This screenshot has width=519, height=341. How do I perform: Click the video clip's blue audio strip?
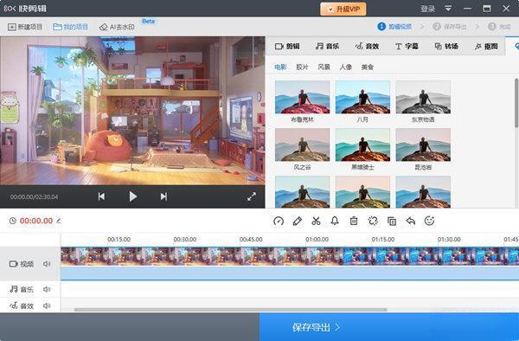[x=290, y=273]
